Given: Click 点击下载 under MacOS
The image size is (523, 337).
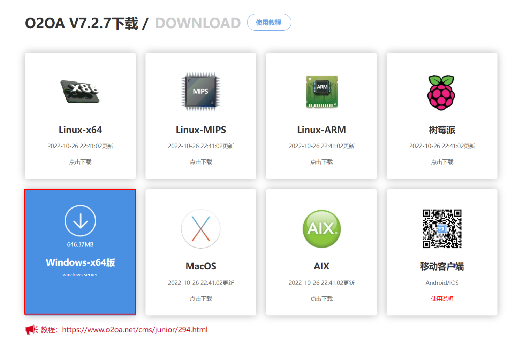Looking at the screenshot, I should click(201, 299).
